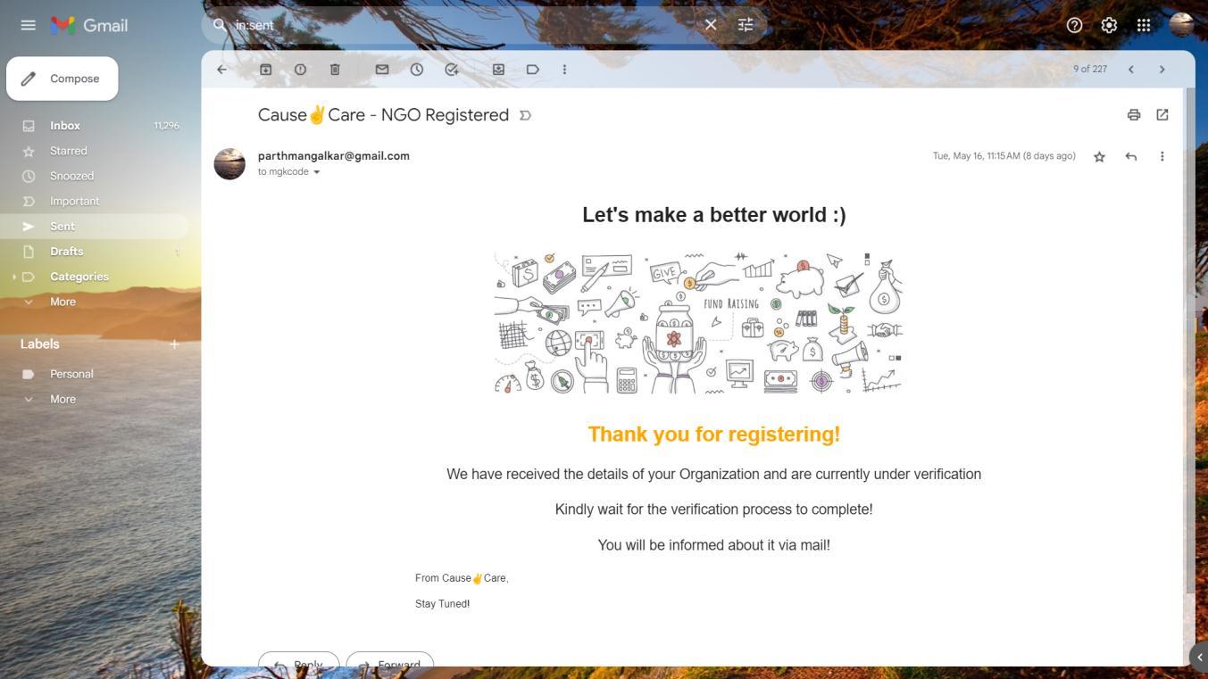Open the toolbar More options menu
Image resolution: width=1208 pixels, height=679 pixels.
(x=564, y=70)
